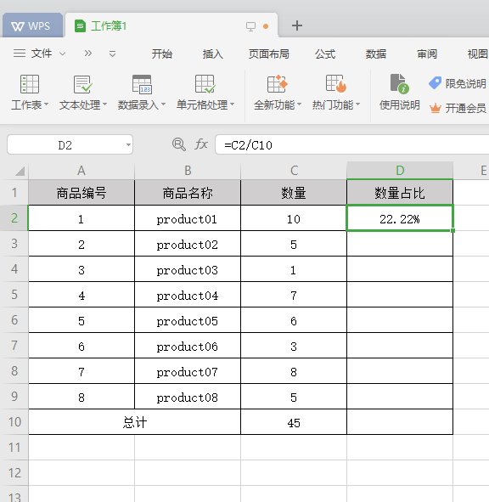Select row 10 header
The image size is (489, 502).
pyautogui.click(x=14, y=422)
